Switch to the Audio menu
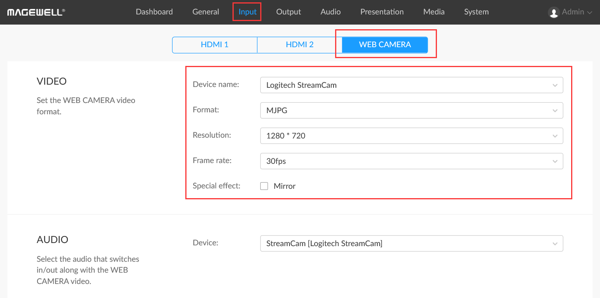This screenshot has width=600, height=298. click(x=330, y=12)
